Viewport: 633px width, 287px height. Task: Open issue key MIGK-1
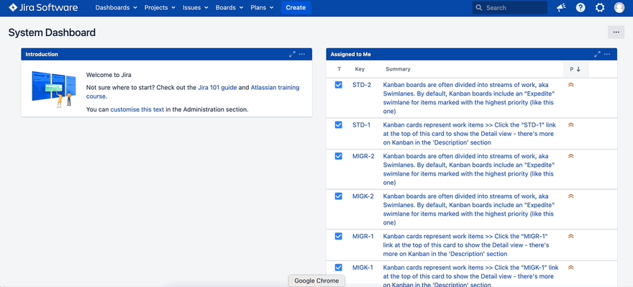click(x=363, y=268)
